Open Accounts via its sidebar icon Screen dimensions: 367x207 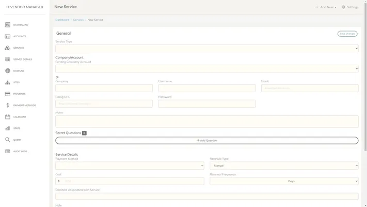8,36
